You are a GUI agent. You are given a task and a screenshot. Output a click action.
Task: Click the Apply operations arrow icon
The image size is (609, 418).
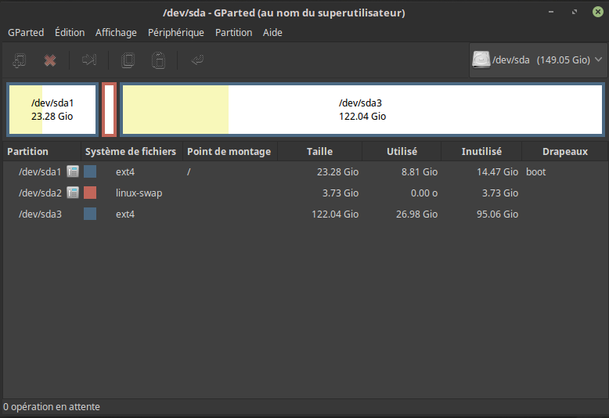[197, 60]
